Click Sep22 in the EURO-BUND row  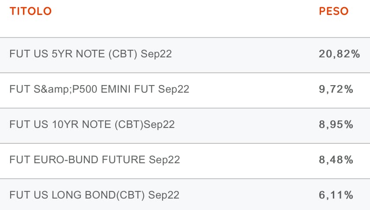pyautogui.click(x=164, y=160)
